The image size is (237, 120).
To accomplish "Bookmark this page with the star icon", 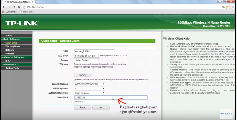I will 228,7.
